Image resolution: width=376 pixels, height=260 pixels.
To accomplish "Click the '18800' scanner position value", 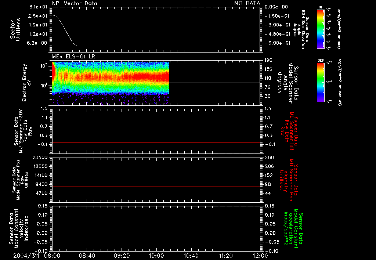I will coord(40,166).
